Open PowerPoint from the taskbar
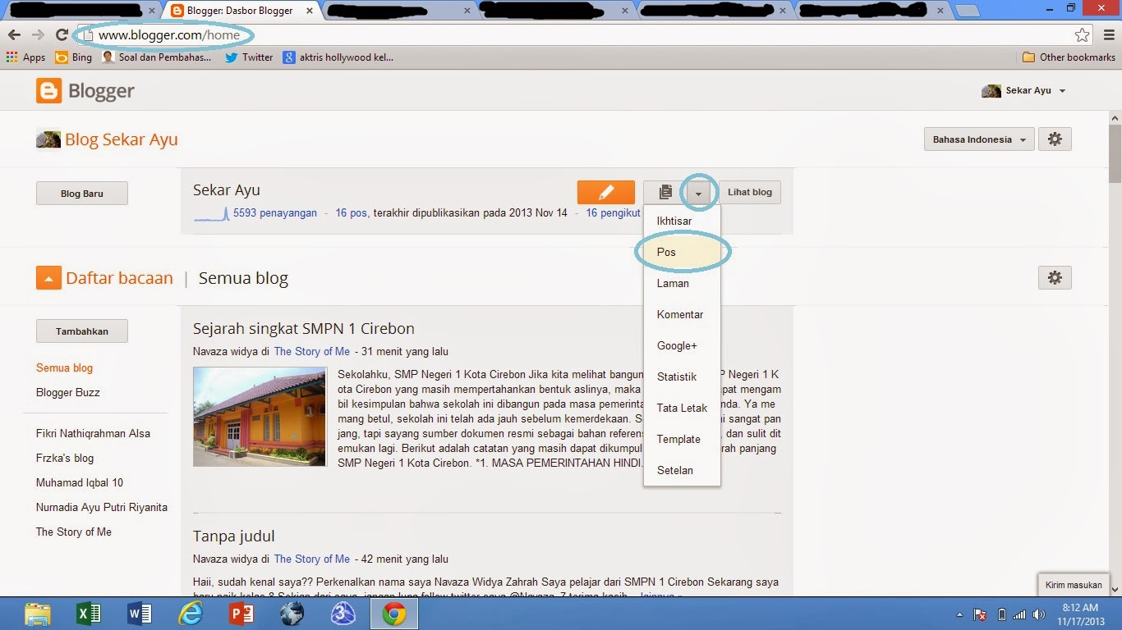 [241, 614]
